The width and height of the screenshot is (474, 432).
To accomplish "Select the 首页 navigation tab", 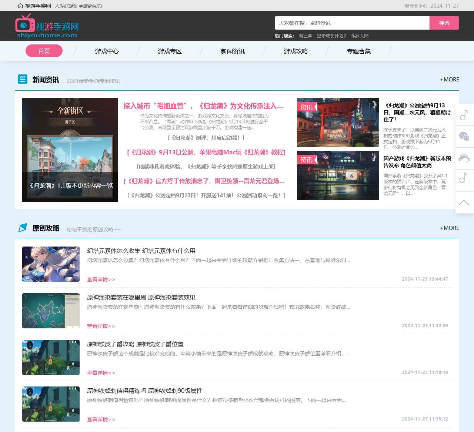I will (44, 51).
